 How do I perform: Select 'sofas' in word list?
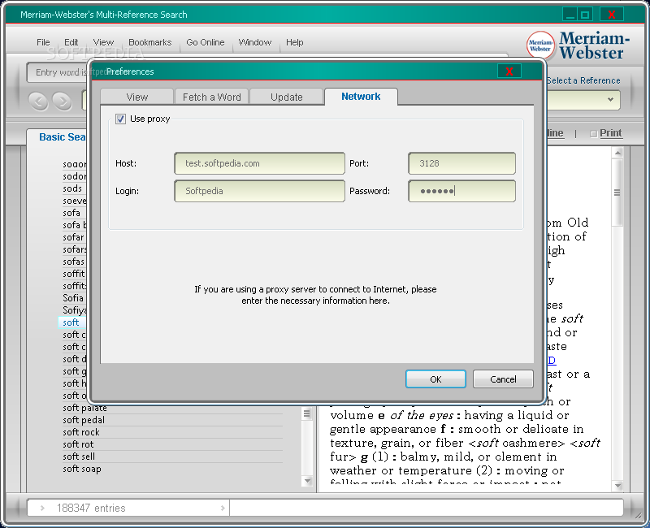pos(73,262)
